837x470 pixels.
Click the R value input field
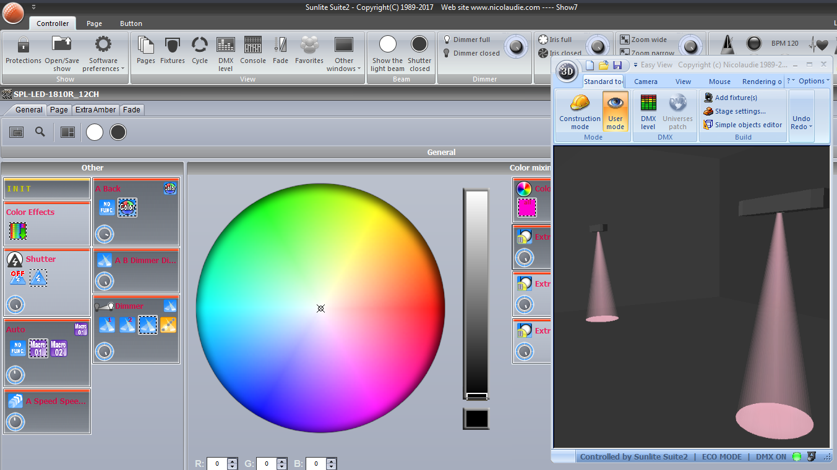tap(217, 463)
